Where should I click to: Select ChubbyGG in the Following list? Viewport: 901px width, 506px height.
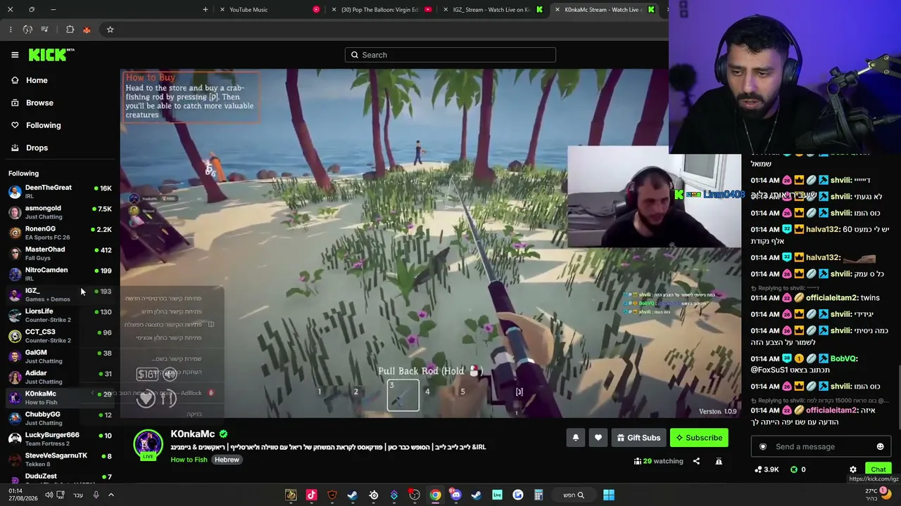coord(60,418)
